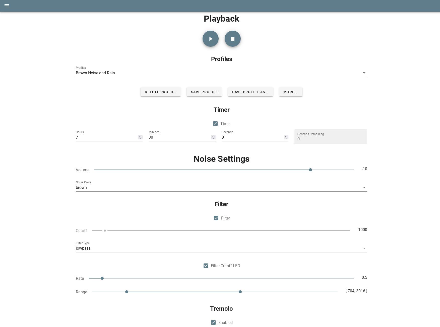The height and width of the screenshot is (327, 440).
Task: Choose Save Profile As... button
Action: [250, 92]
